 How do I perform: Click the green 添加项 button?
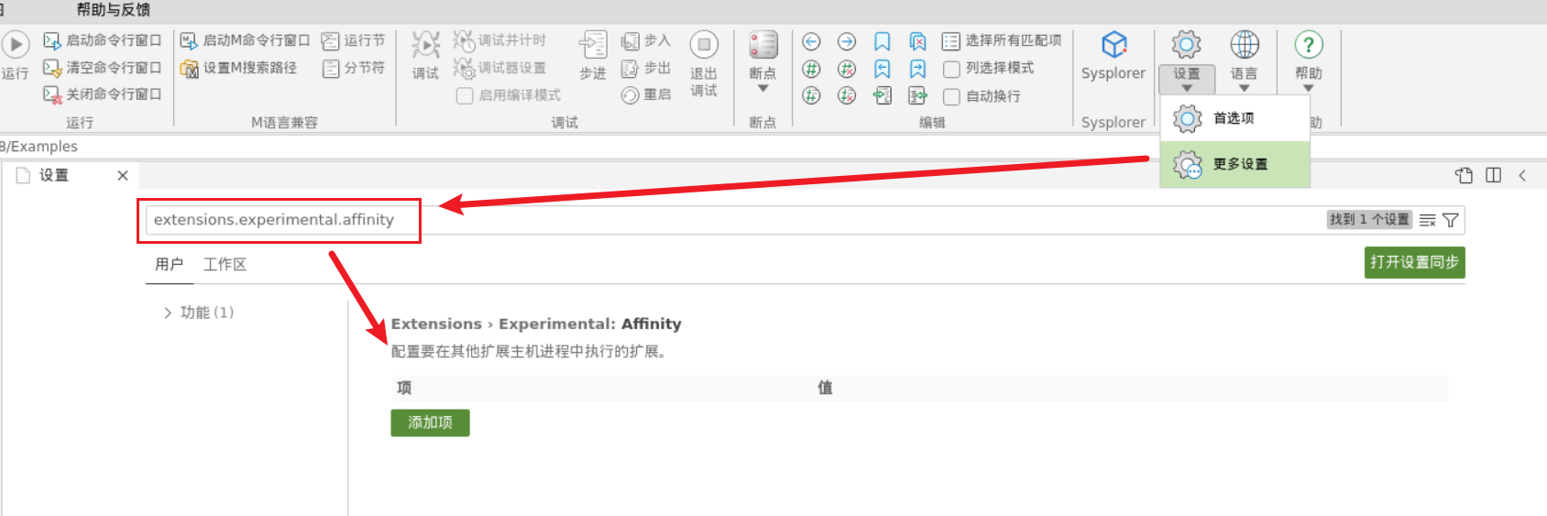click(x=430, y=423)
